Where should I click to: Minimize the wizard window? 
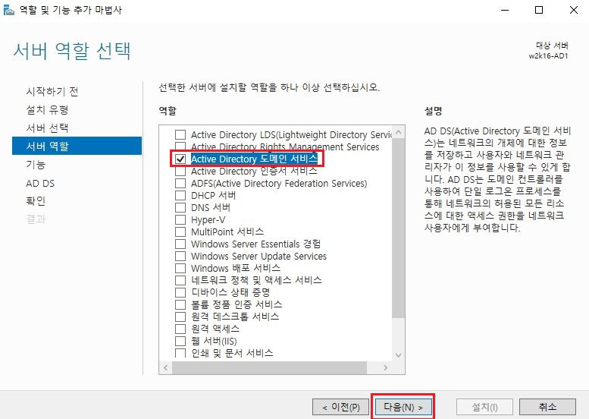[505, 10]
